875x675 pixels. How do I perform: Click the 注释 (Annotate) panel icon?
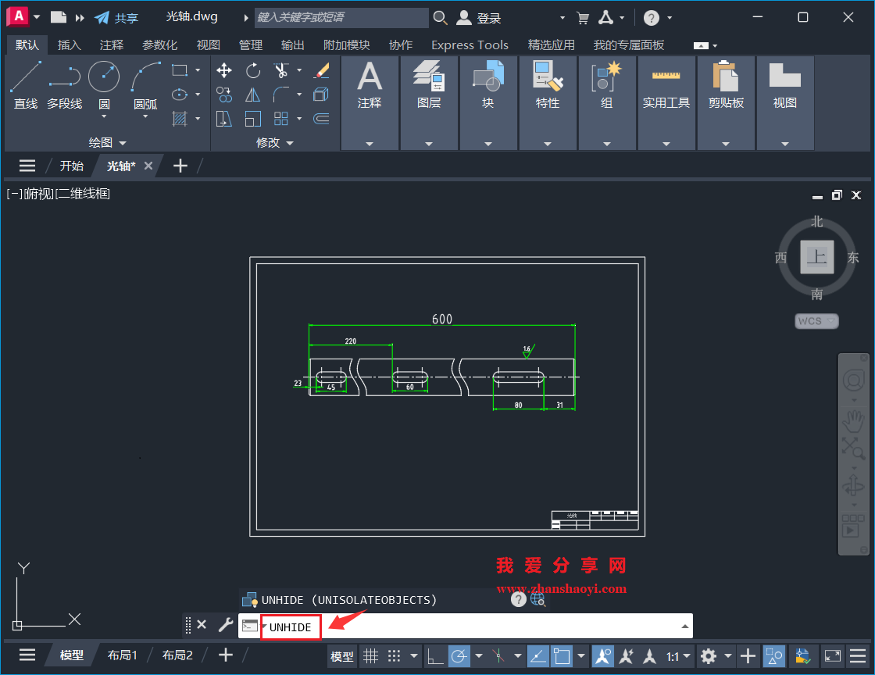(x=370, y=82)
